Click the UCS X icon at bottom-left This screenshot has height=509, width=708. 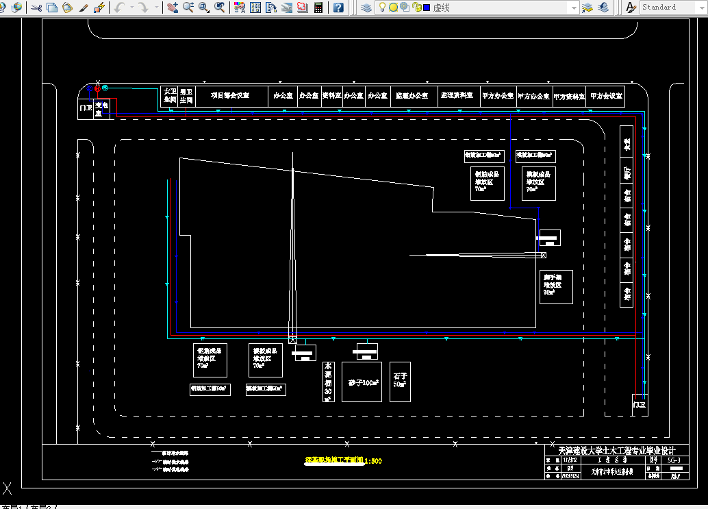click(x=7, y=488)
